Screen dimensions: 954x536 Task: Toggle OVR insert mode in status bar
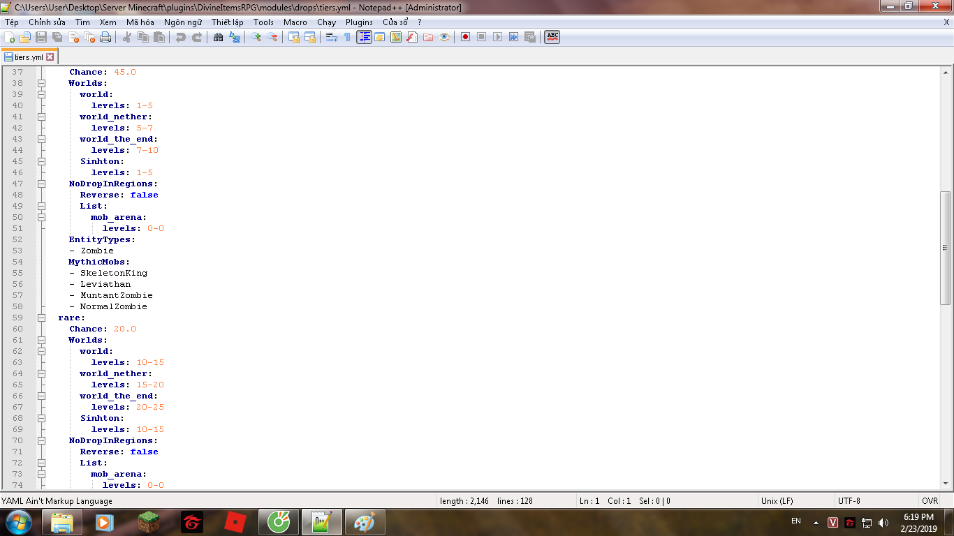coord(930,501)
